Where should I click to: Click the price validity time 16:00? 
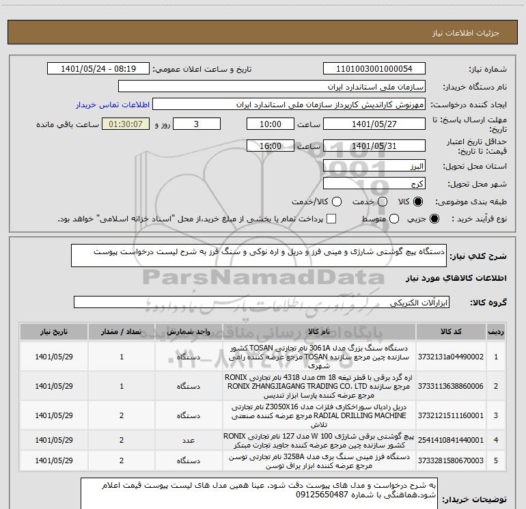pos(271,146)
